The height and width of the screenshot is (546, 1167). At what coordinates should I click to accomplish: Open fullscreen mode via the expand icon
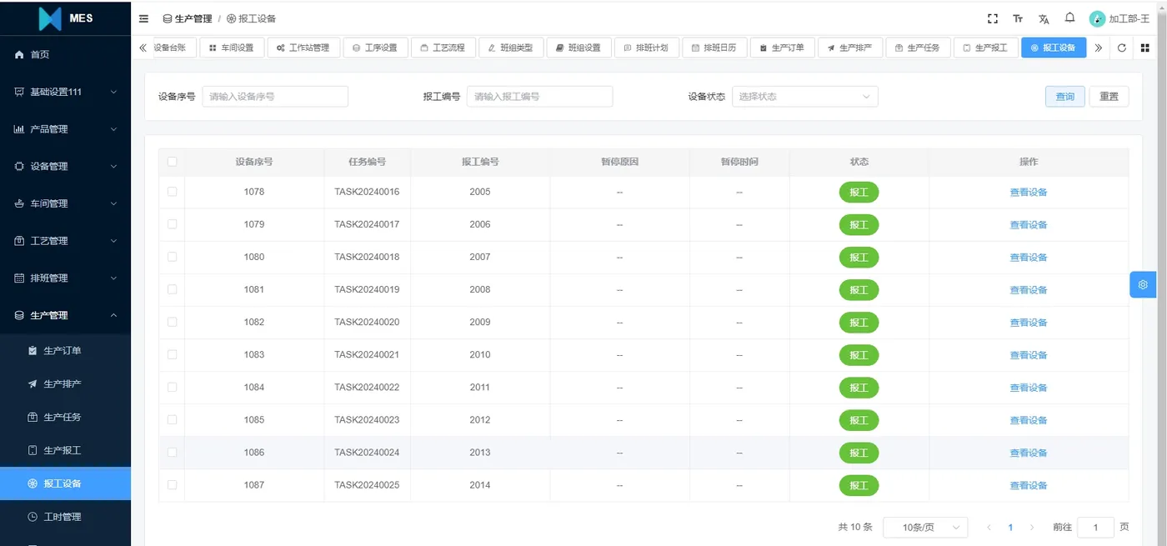click(992, 18)
